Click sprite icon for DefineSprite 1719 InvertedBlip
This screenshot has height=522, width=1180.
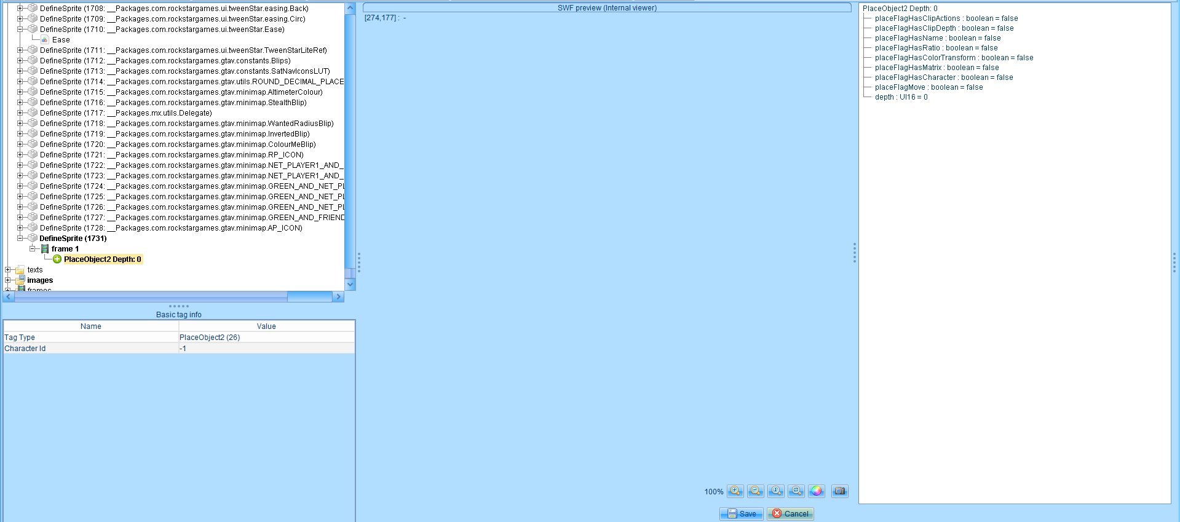point(33,133)
